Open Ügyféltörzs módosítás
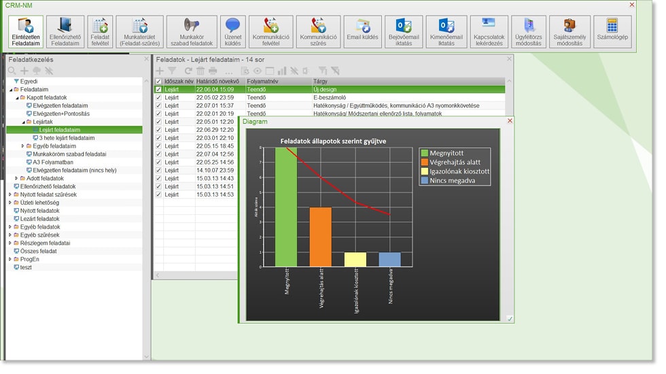The height and width of the screenshot is (374, 666). [529, 32]
